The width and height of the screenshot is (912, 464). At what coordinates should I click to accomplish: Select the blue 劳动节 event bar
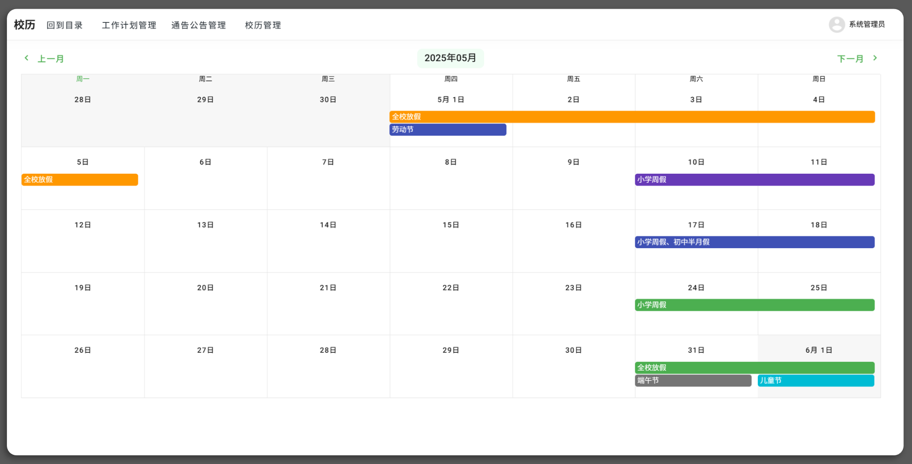(448, 130)
